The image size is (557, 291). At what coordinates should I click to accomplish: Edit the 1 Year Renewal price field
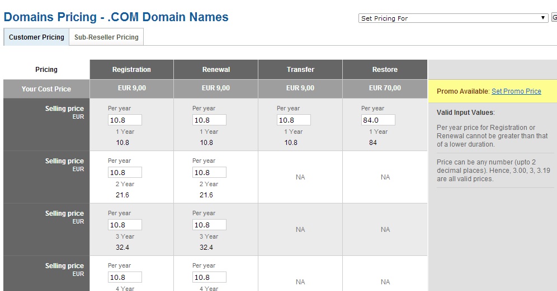pyautogui.click(x=209, y=120)
